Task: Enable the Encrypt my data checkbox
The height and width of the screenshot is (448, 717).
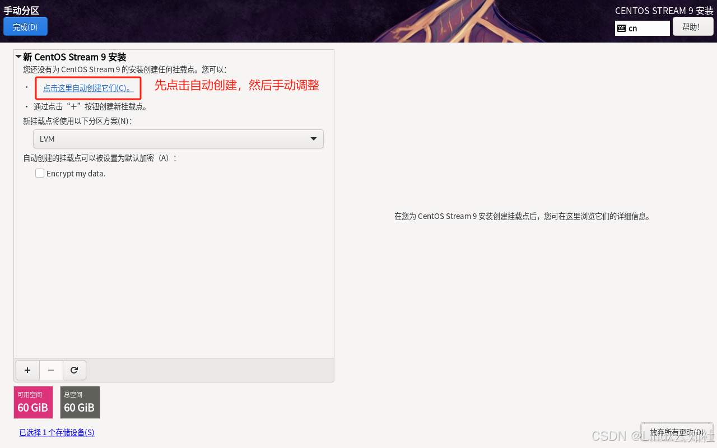Action: (x=39, y=173)
